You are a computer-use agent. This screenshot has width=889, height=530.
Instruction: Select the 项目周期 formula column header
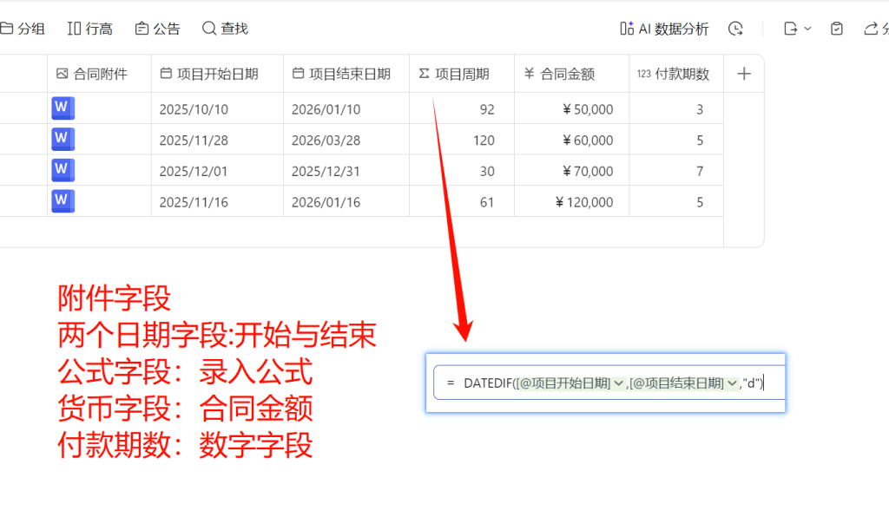tap(462, 74)
